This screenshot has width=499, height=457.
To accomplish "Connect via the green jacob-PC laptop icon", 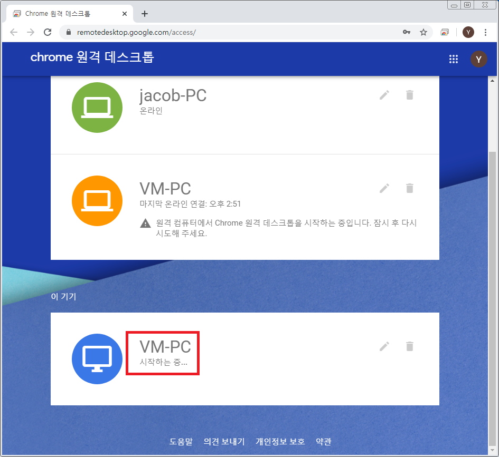I will (97, 108).
